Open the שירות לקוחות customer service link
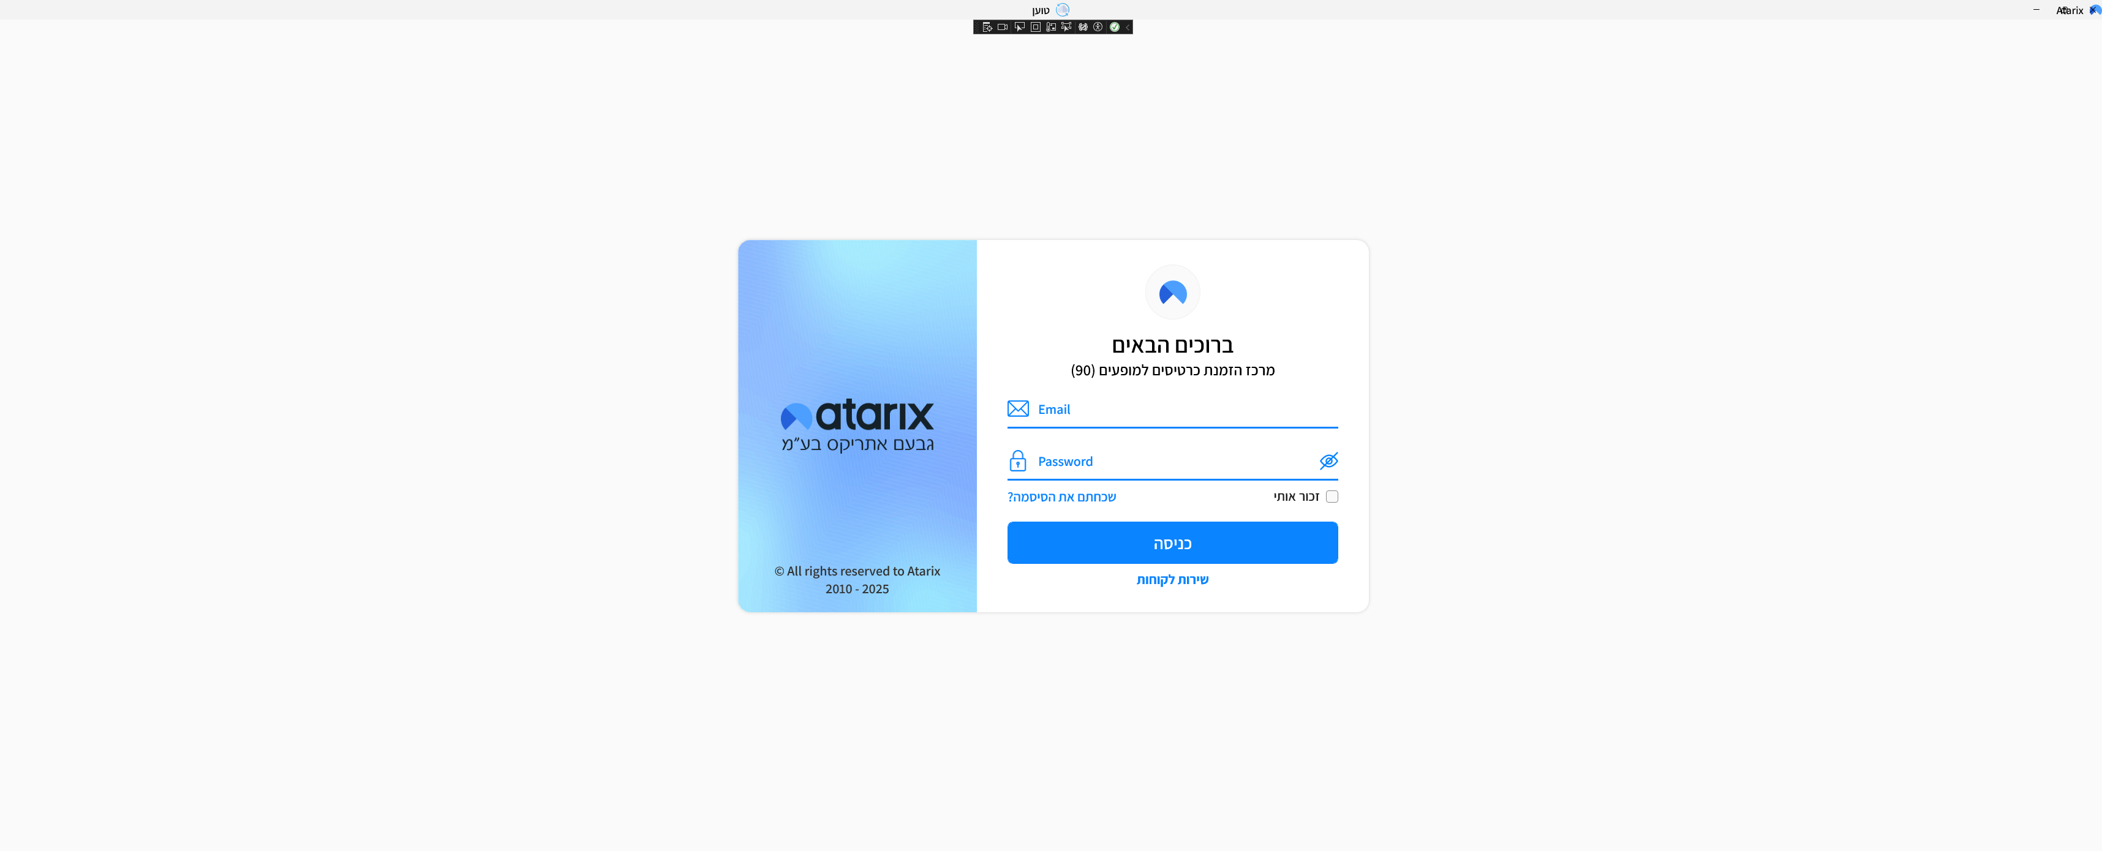This screenshot has width=2102, height=851. tap(1173, 579)
